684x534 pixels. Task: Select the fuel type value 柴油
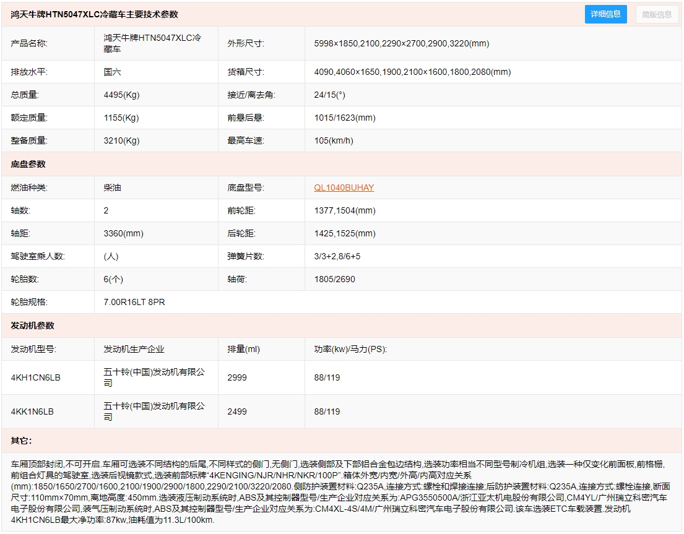pyautogui.click(x=112, y=187)
